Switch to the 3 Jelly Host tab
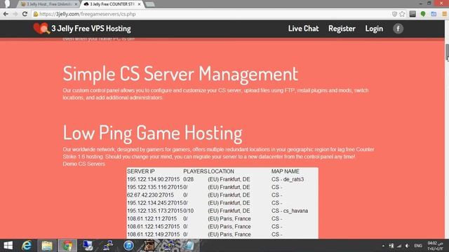This screenshot has height=252, width=449. [x=49, y=4]
